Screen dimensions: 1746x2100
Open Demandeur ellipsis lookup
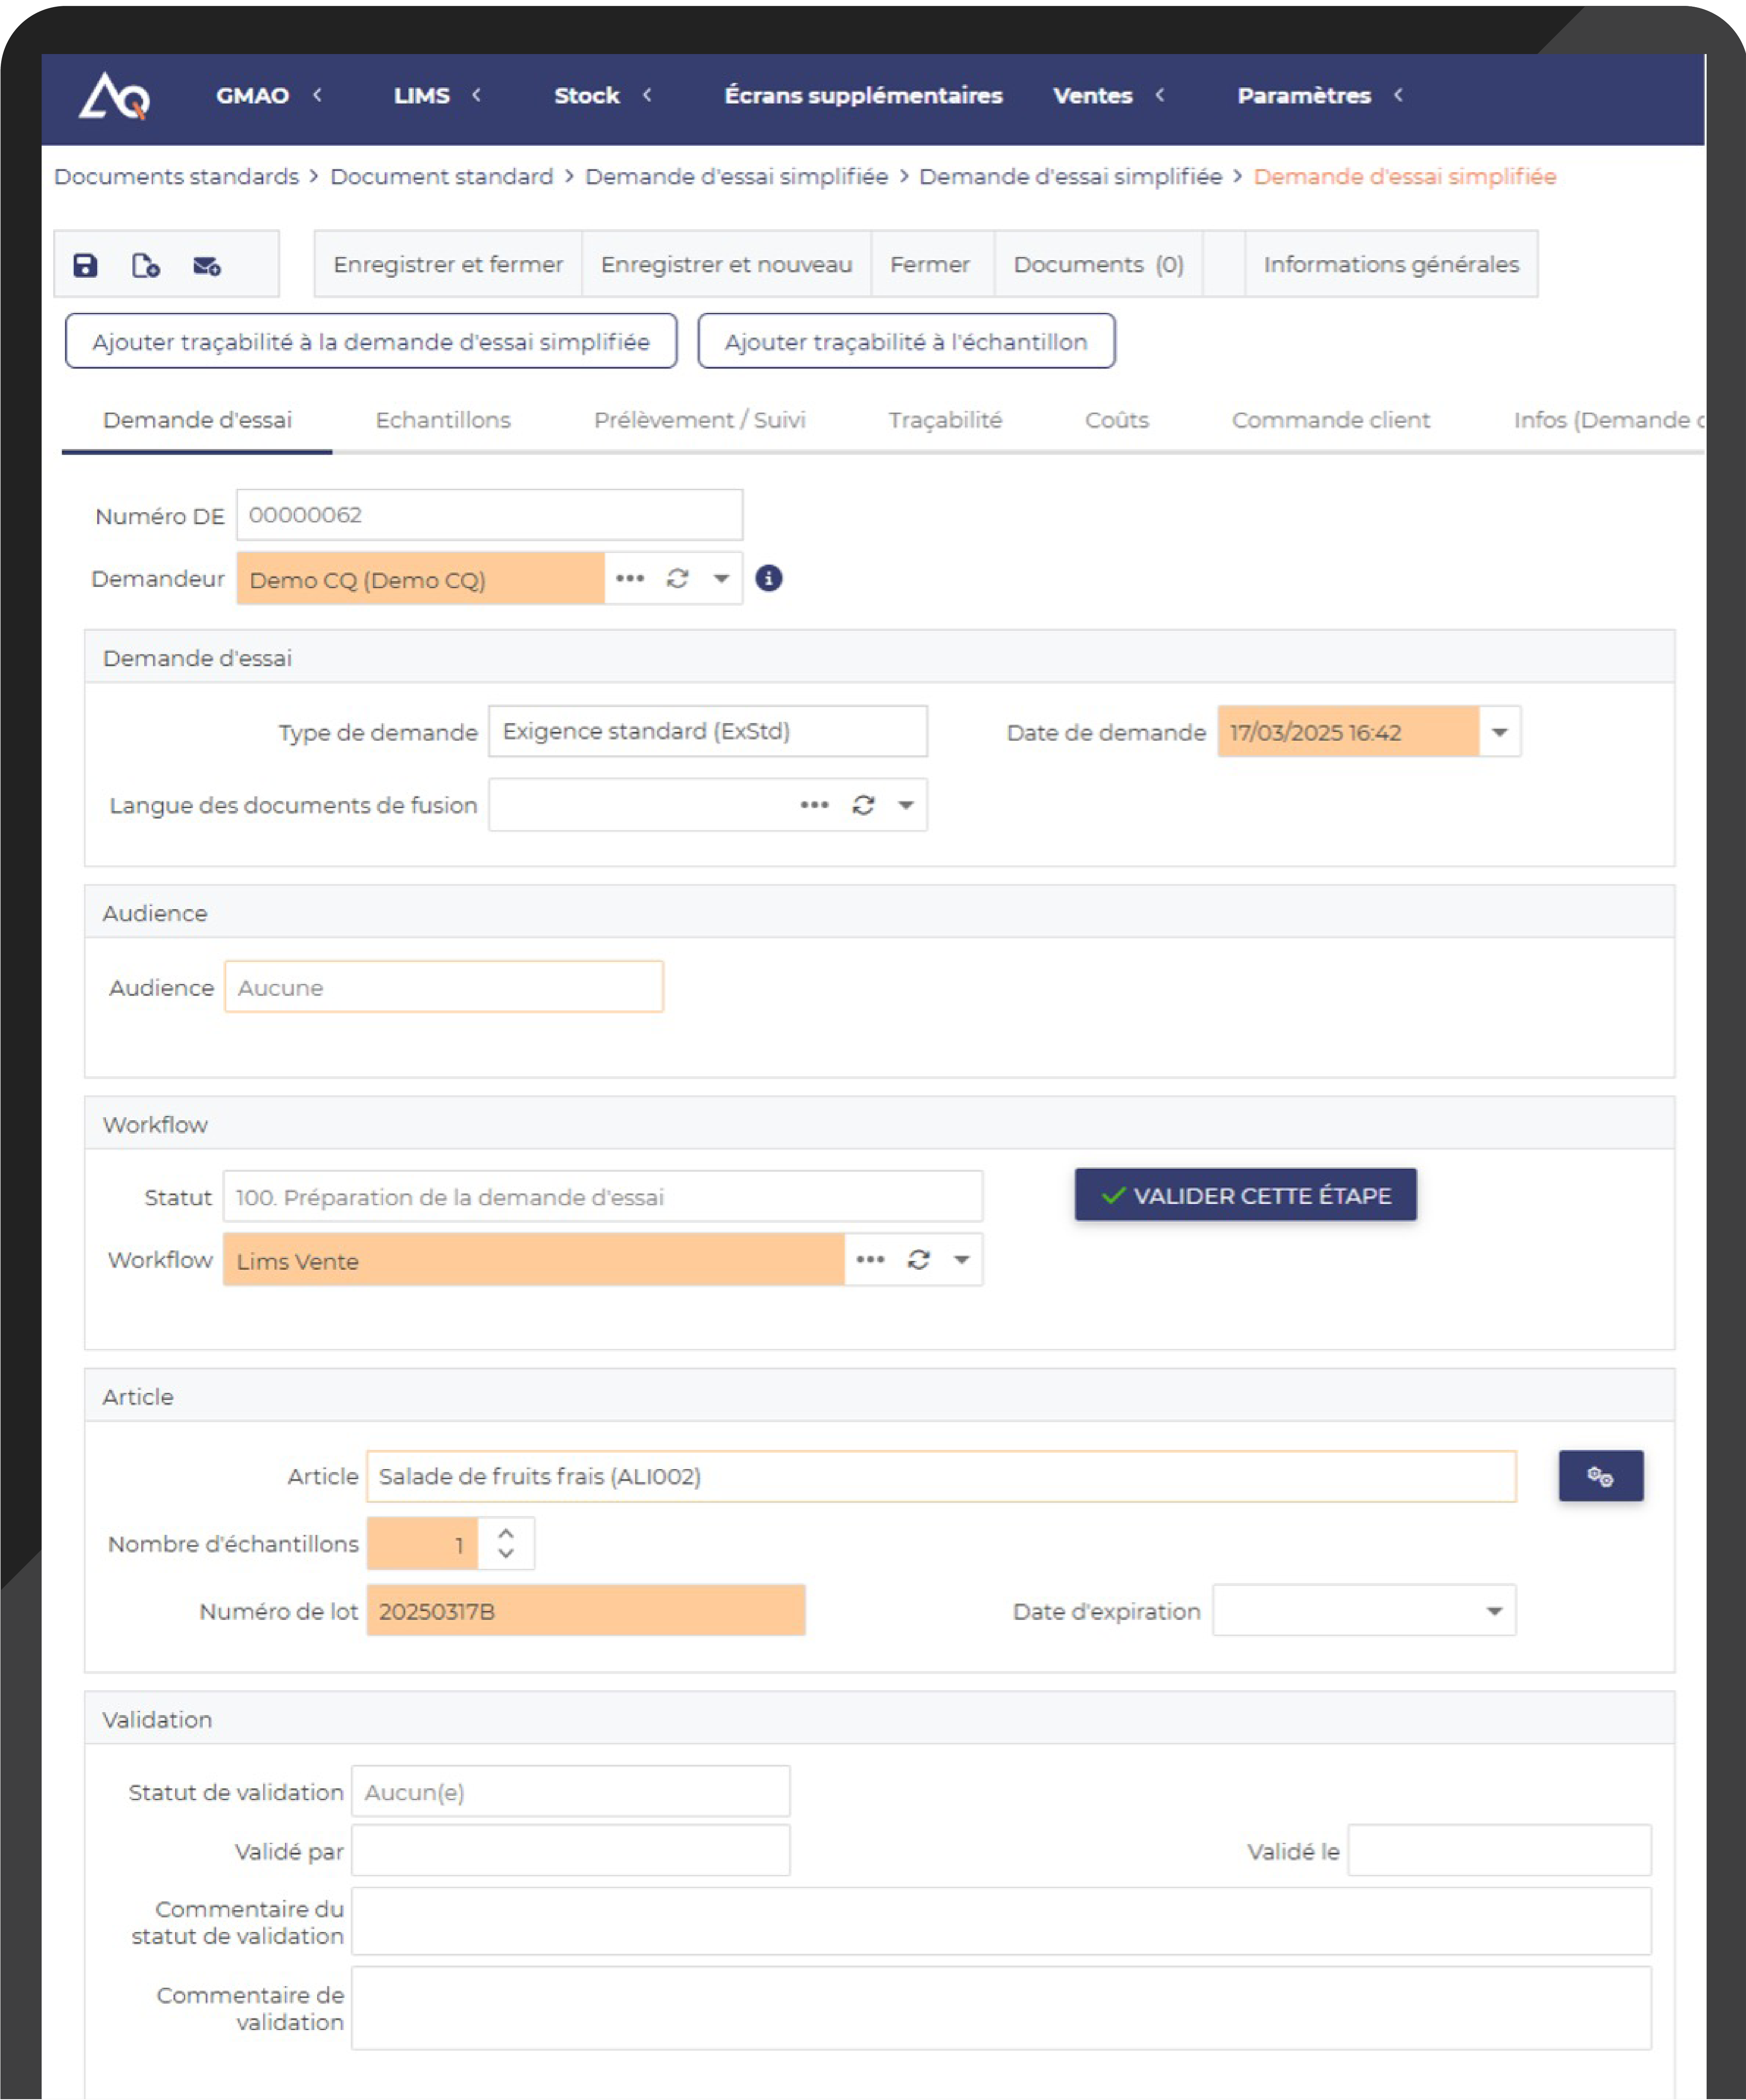click(630, 578)
